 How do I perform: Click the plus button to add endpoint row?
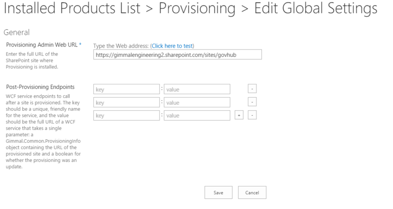[x=239, y=115]
